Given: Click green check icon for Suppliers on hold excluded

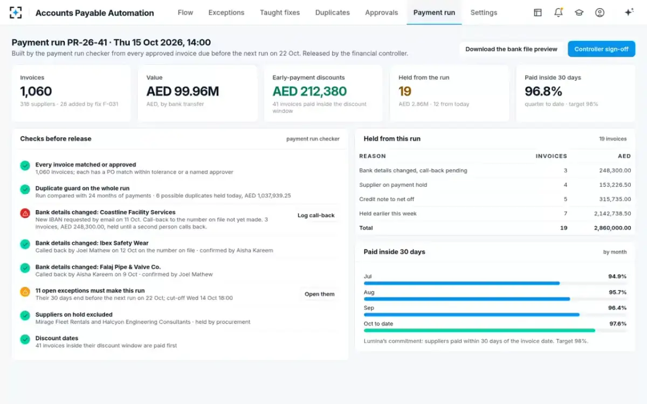Looking at the screenshot, I should coord(25,316).
